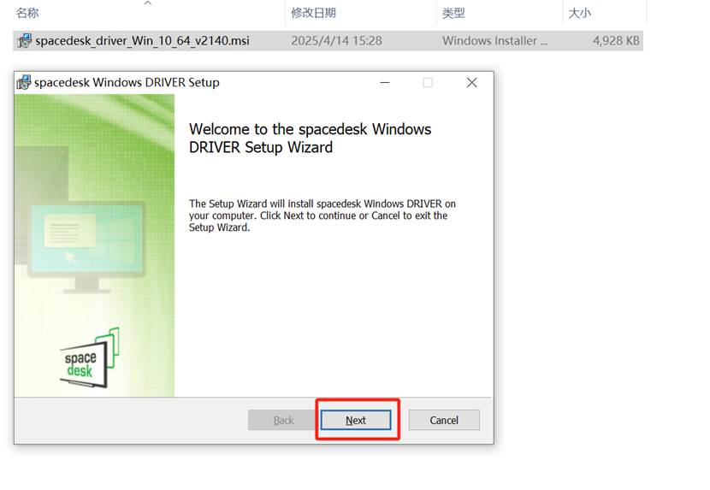This screenshot has height=490, width=710.
Task: Click the msi file icon in file list
Action: click(25, 41)
